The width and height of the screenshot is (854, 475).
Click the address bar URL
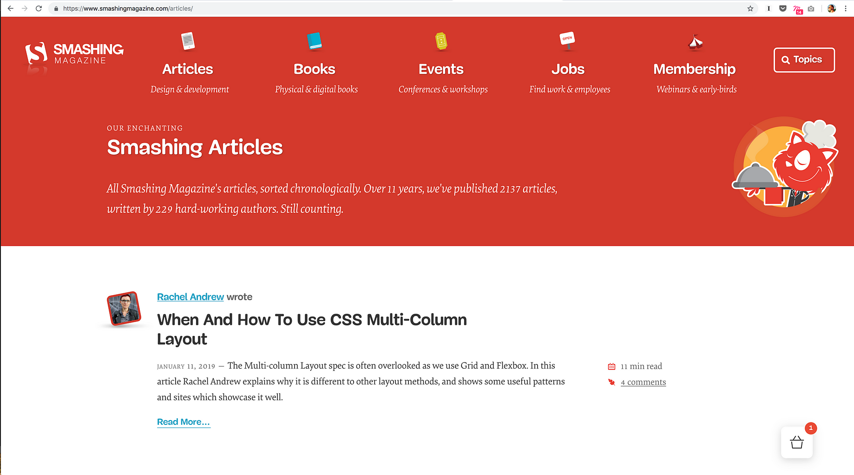point(128,8)
